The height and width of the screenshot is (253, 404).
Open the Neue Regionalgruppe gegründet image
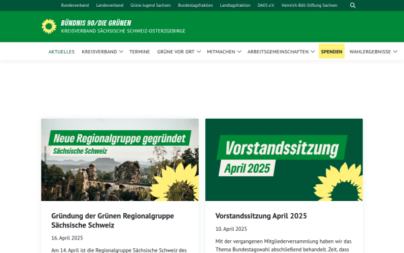click(x=120, y=160)
